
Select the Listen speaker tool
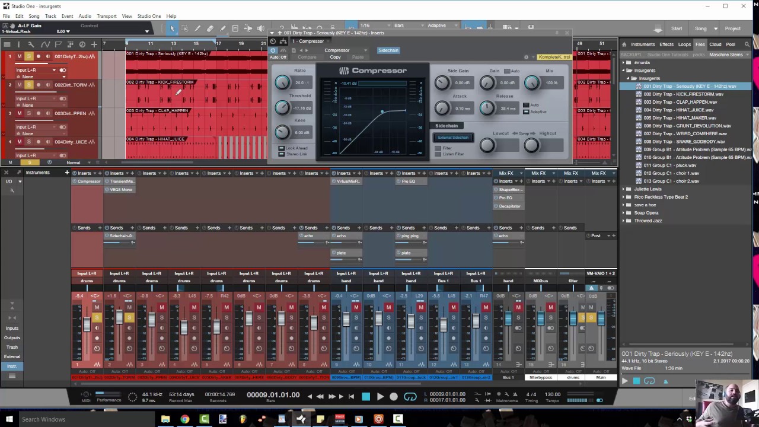coord(261,28)
